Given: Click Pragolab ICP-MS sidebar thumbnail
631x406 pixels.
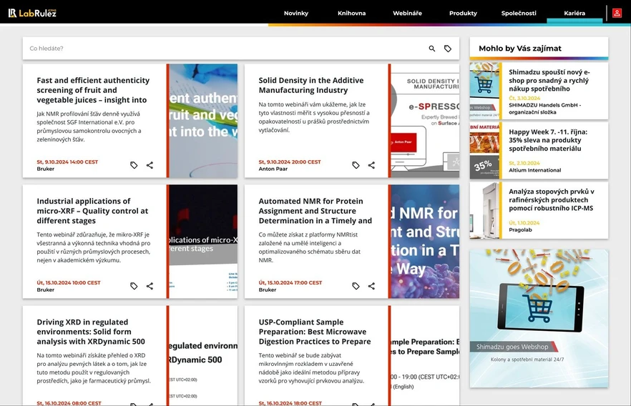Looking at the screenshot, I should (x=484, y=210).
